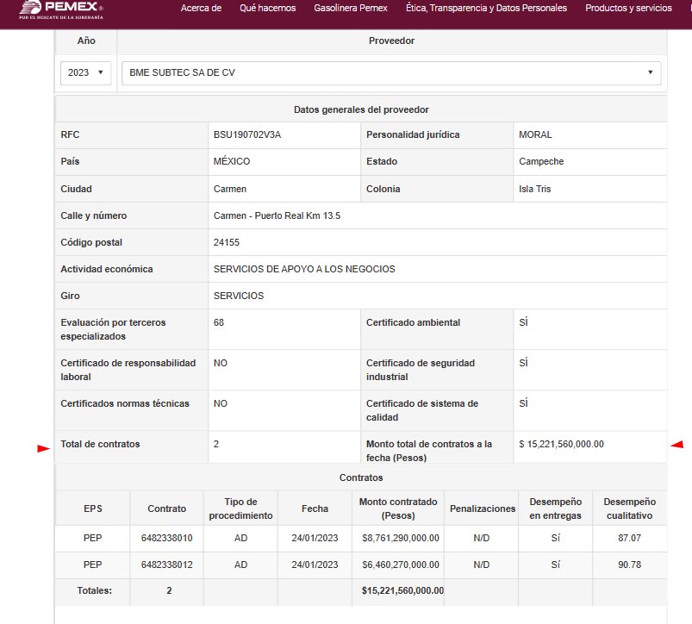Click the Giro value SERVICIOS
Screen dimensions: 692x624
pos(239,296)
